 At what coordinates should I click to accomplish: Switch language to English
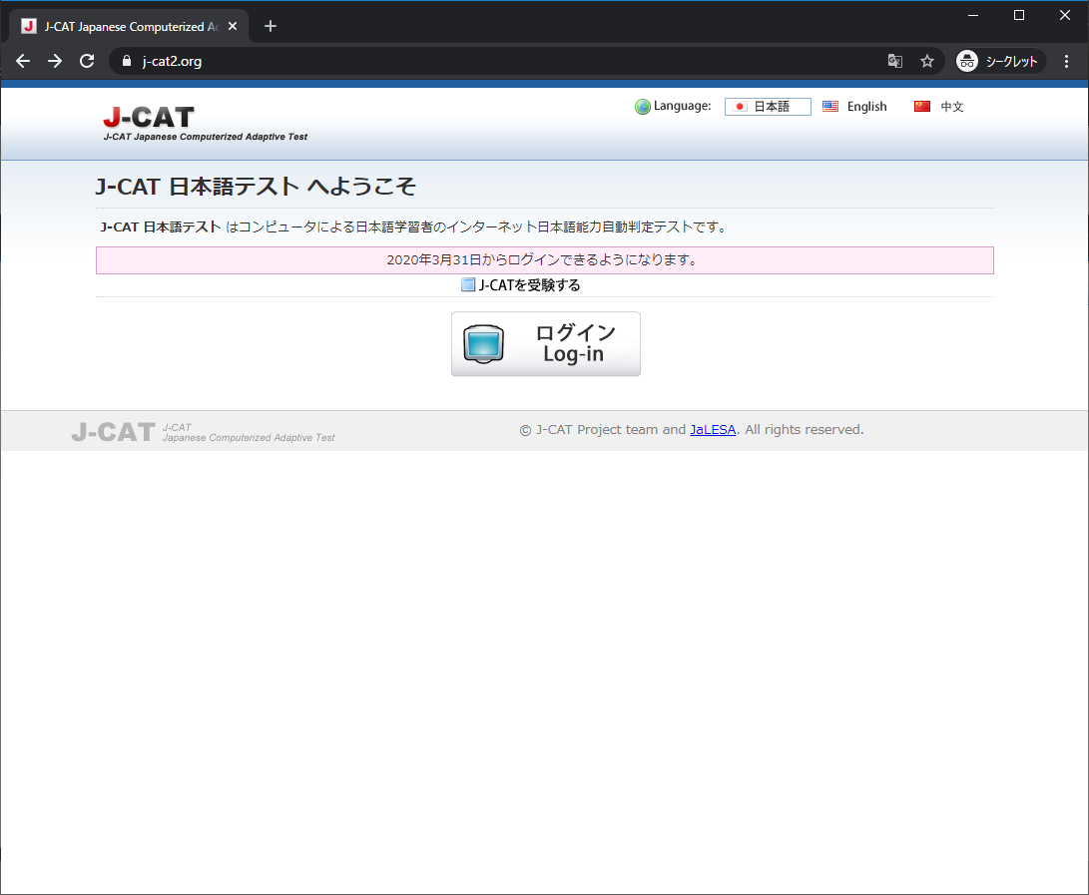[x=866, y=106]
